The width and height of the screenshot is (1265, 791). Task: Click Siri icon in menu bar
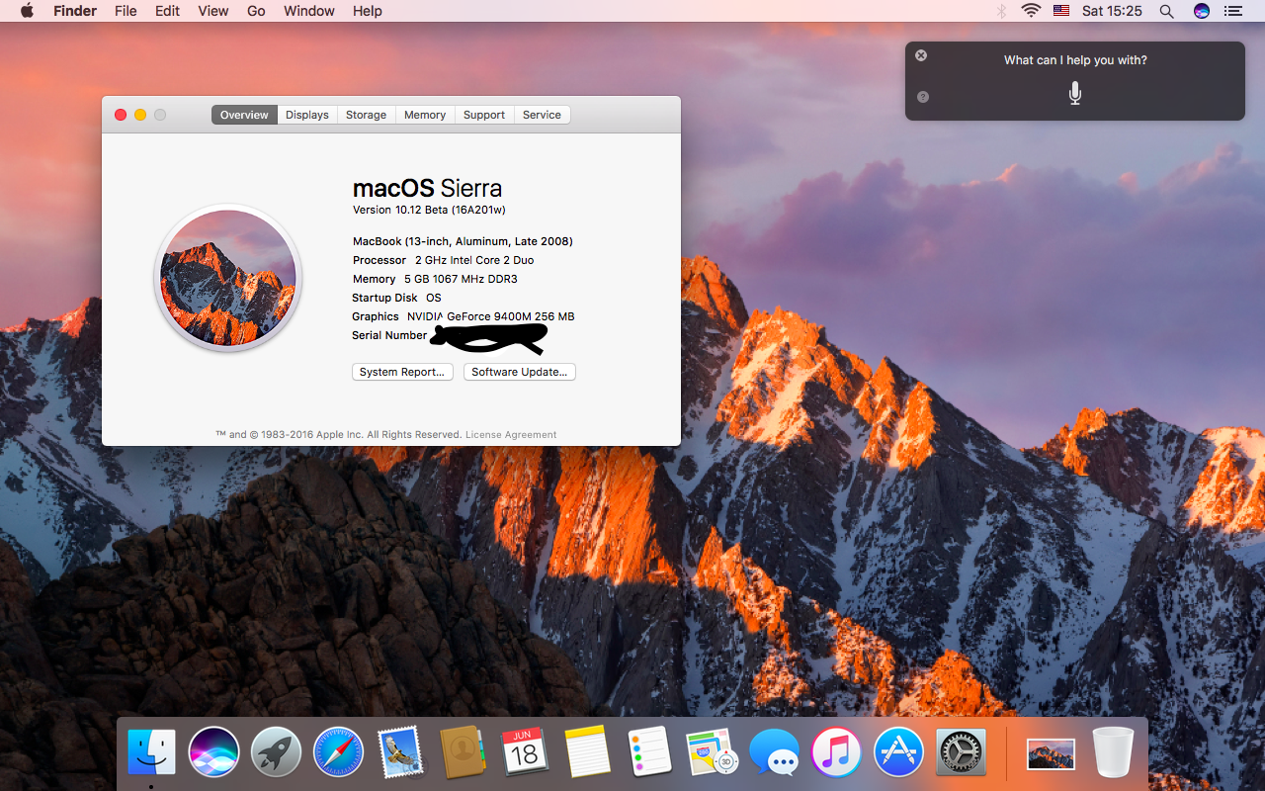[1201, 11]
